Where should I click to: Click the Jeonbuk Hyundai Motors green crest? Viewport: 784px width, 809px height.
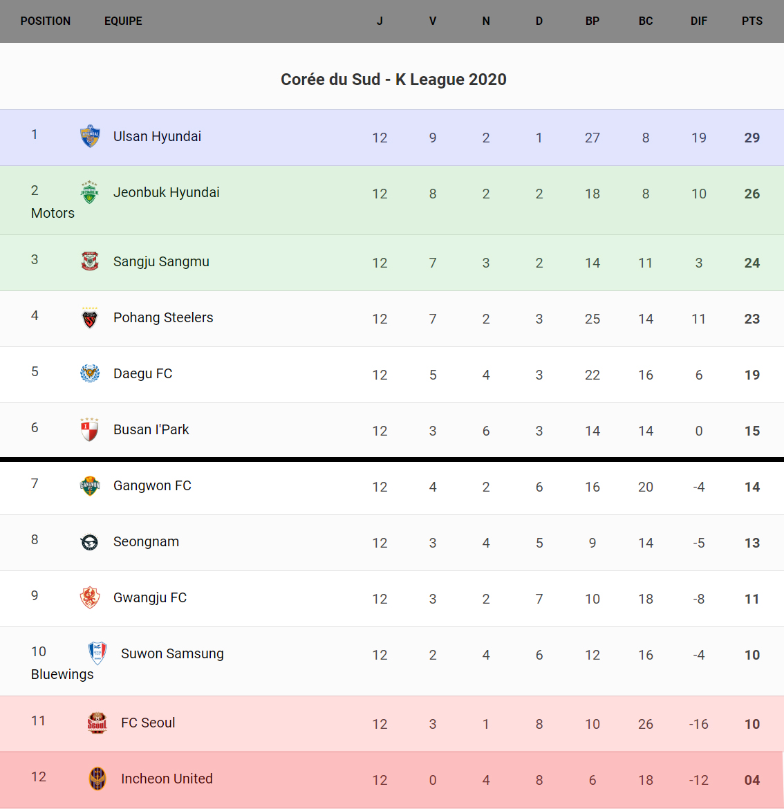[x=90, y=192]
